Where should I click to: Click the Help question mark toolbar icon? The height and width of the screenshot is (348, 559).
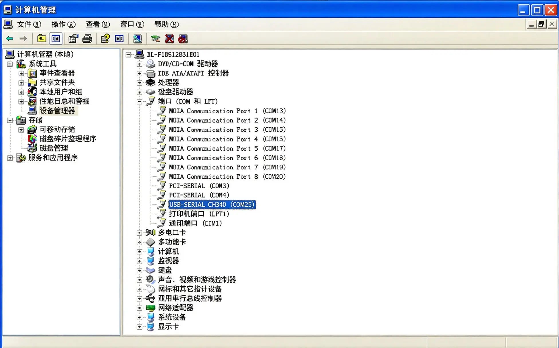[105, 39]
